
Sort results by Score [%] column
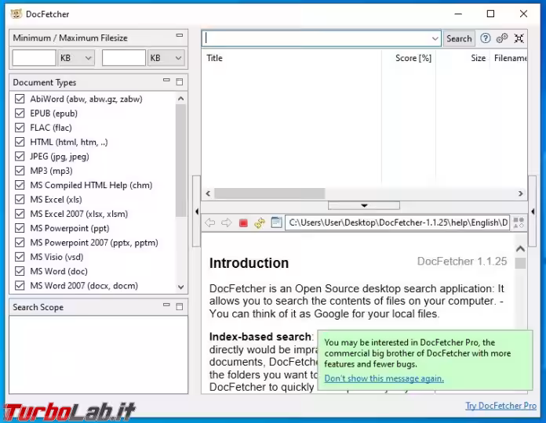pos(413,58)
